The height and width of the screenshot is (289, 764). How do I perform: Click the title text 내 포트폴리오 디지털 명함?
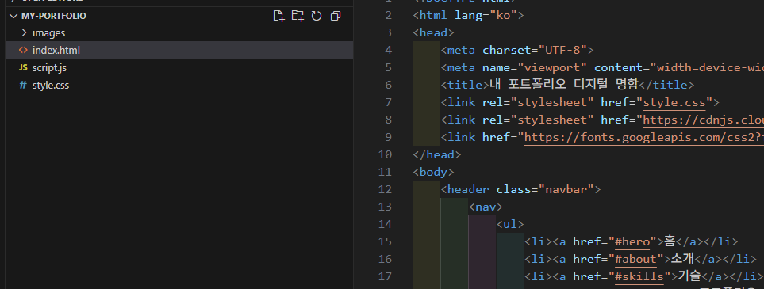tap(564, 85)
